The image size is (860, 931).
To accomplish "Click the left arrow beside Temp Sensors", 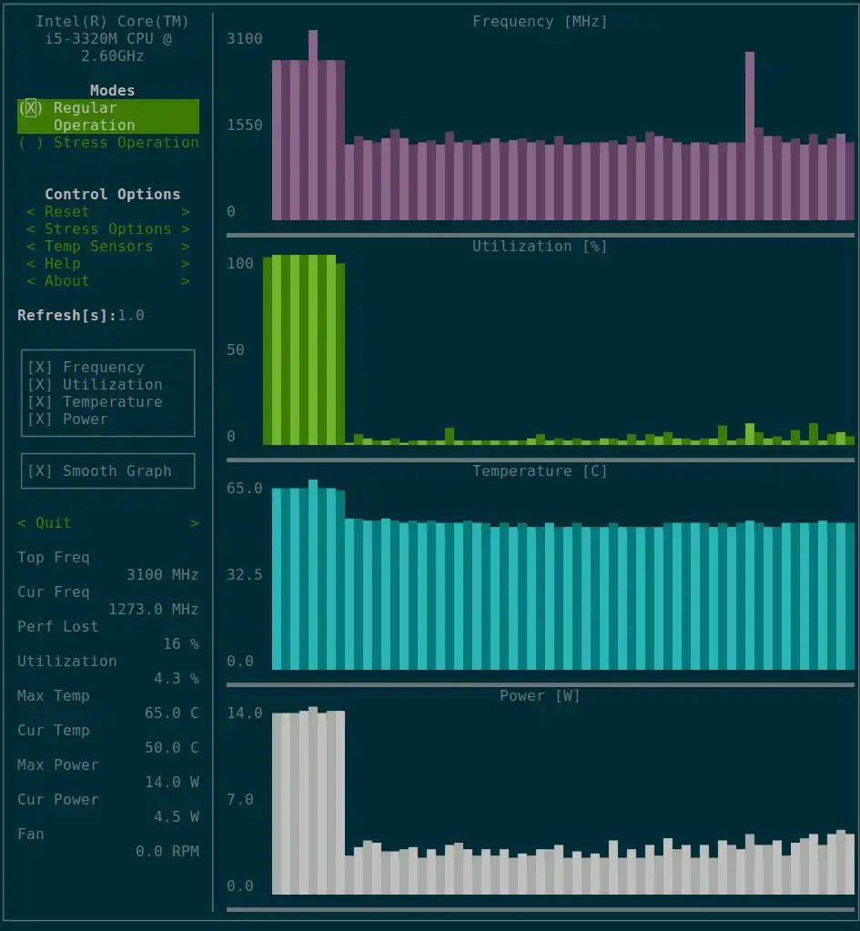I will point(31,247).
